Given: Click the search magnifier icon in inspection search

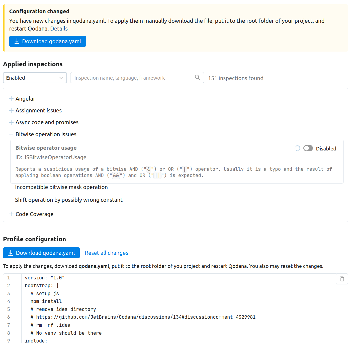Looking at the screenshot, I should click(x=198, y=78).
